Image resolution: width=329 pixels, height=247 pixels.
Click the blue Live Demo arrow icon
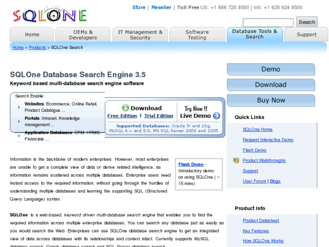pyautogui.click(x=216, y=116)
